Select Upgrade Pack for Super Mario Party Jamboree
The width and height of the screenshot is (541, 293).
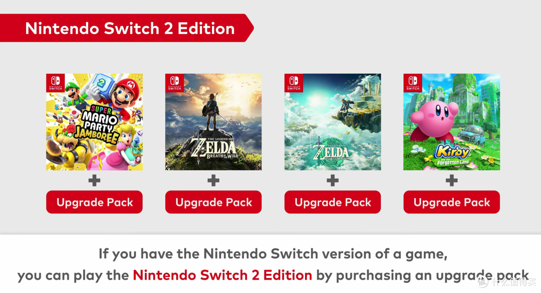tap(94, 202)
